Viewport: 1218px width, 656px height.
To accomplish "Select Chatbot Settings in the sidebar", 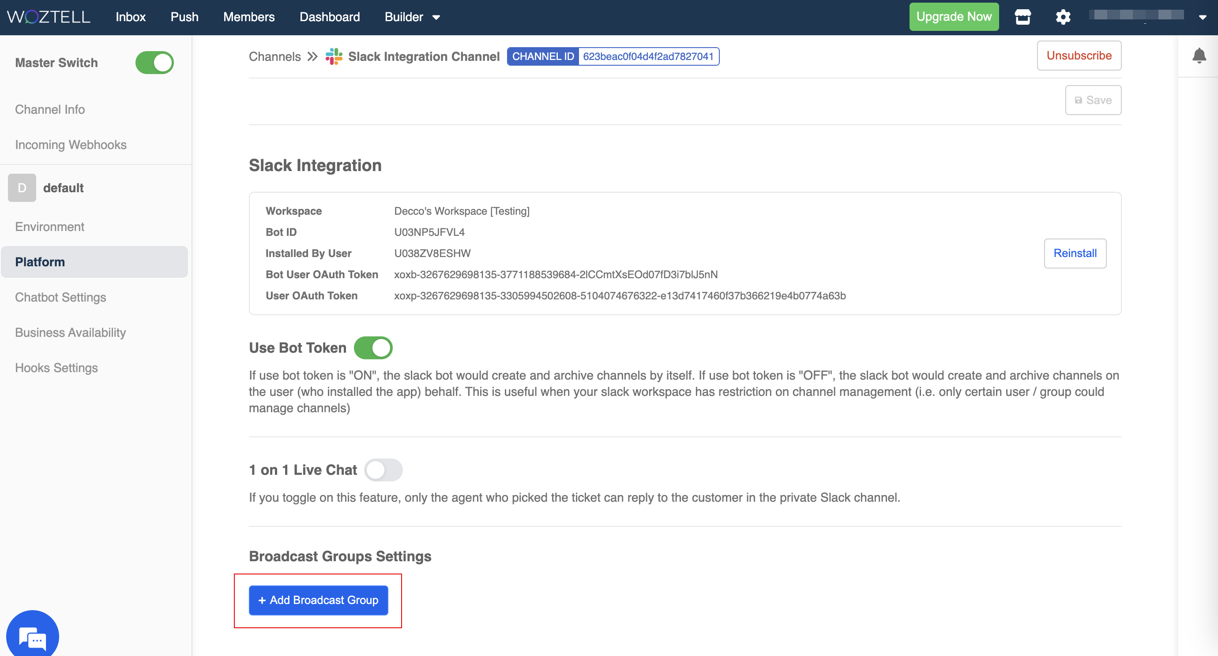I will click(60, 297).
